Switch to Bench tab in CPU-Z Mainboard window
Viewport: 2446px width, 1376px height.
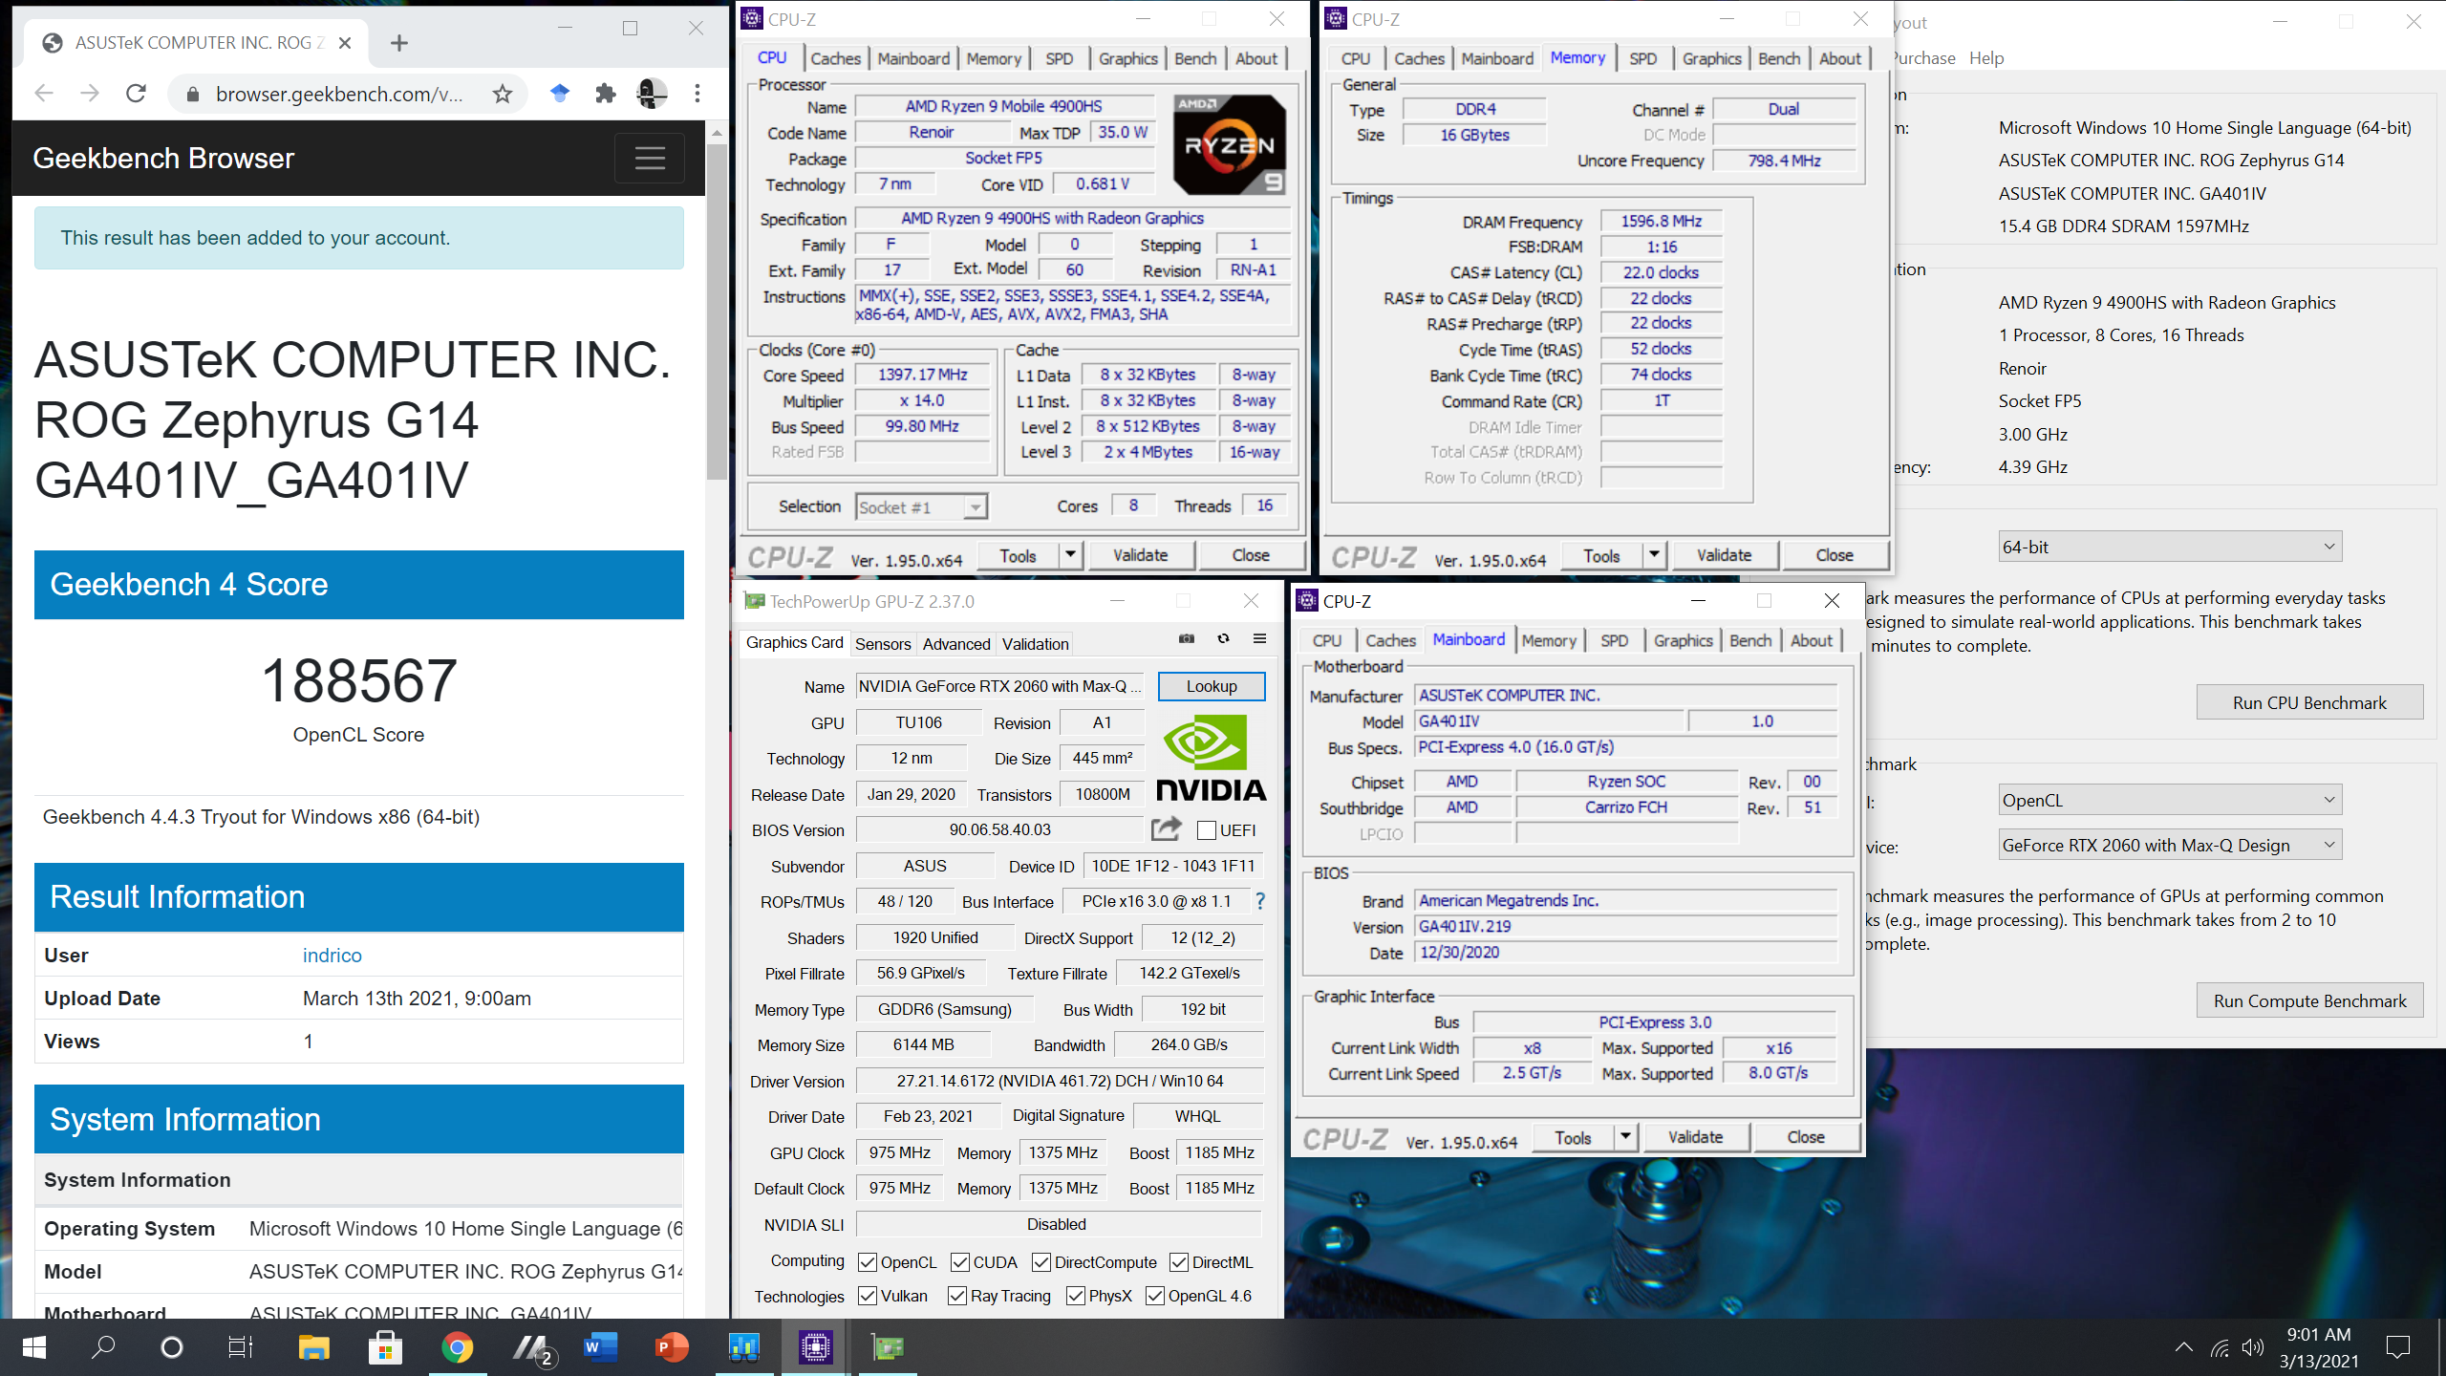pos(1749,640)
